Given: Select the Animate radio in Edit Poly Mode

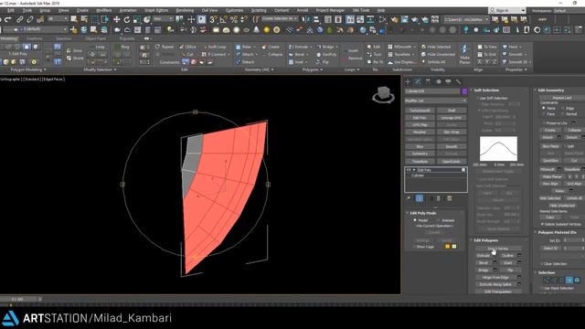Looking at the screenshot, I should pos(438,220).
